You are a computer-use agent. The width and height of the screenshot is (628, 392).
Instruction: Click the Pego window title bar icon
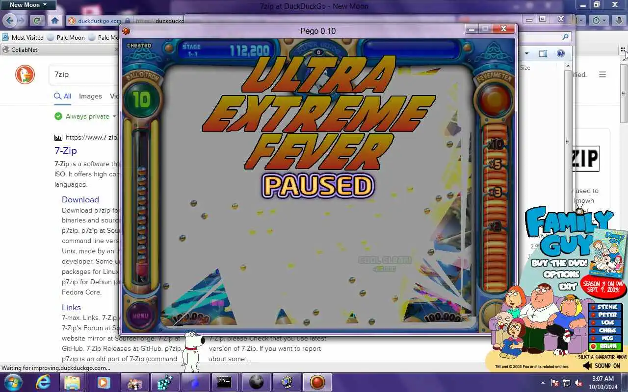(x=126, y=31)
